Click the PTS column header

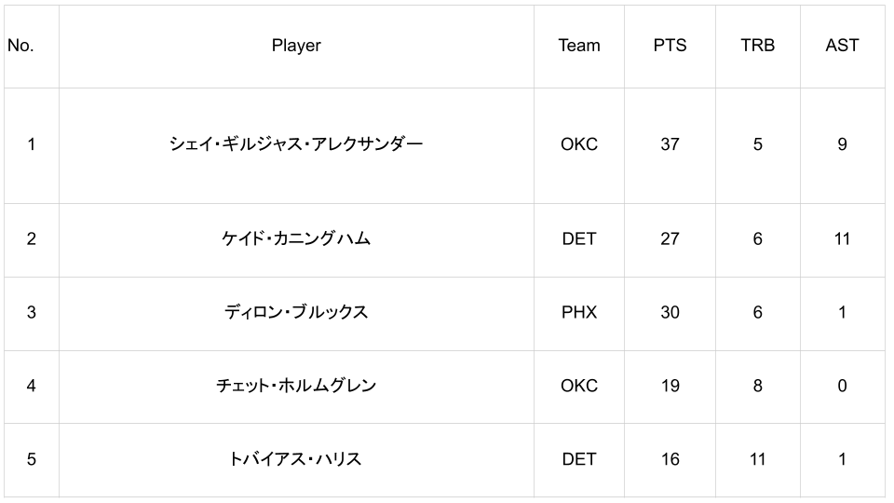(x=670, y=46)
